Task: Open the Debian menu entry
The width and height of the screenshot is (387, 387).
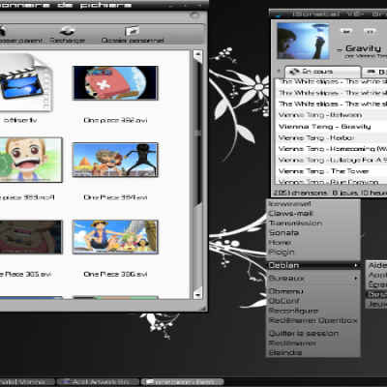Action: pyautogui.click(x=313, y=265)
